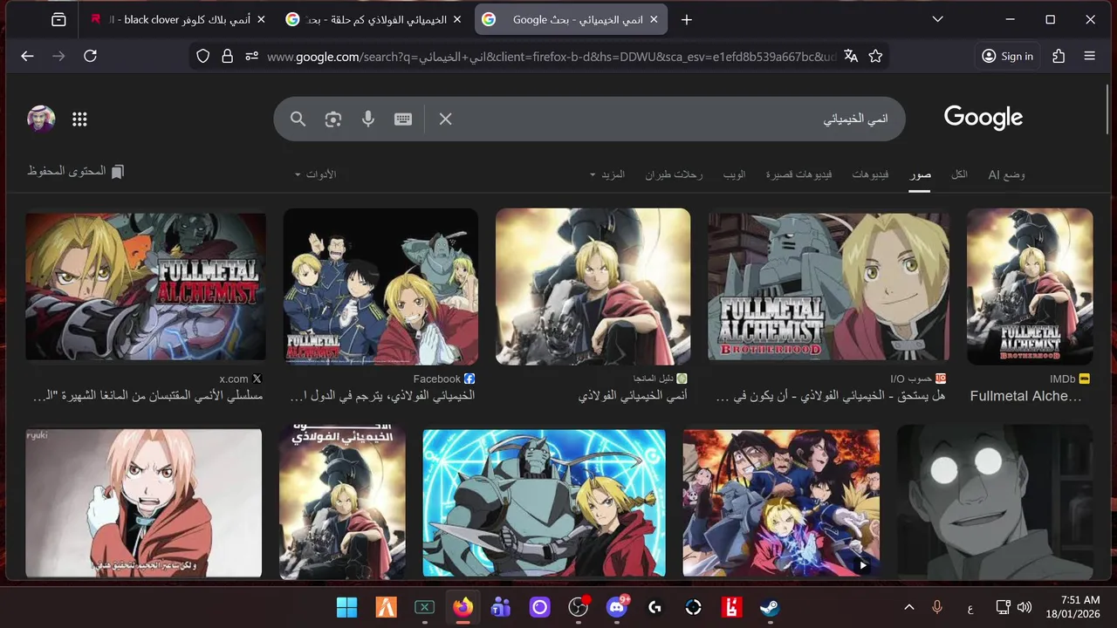Close the active انمي الخيميائي Google tab

654,19
